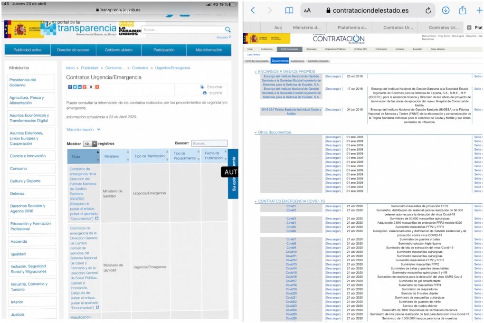
Task: Switch to 'Perfil del Contratante' tab
Action: point(256,61)
